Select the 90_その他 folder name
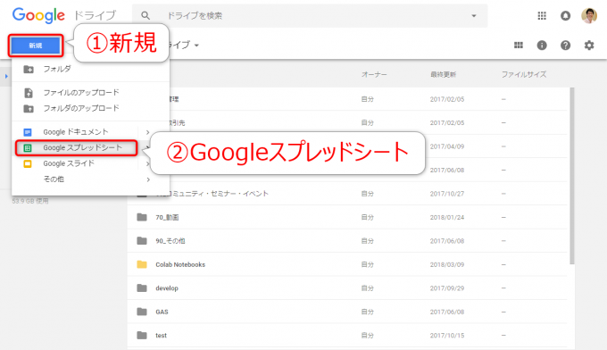The image size is (607, 350). 170,241
